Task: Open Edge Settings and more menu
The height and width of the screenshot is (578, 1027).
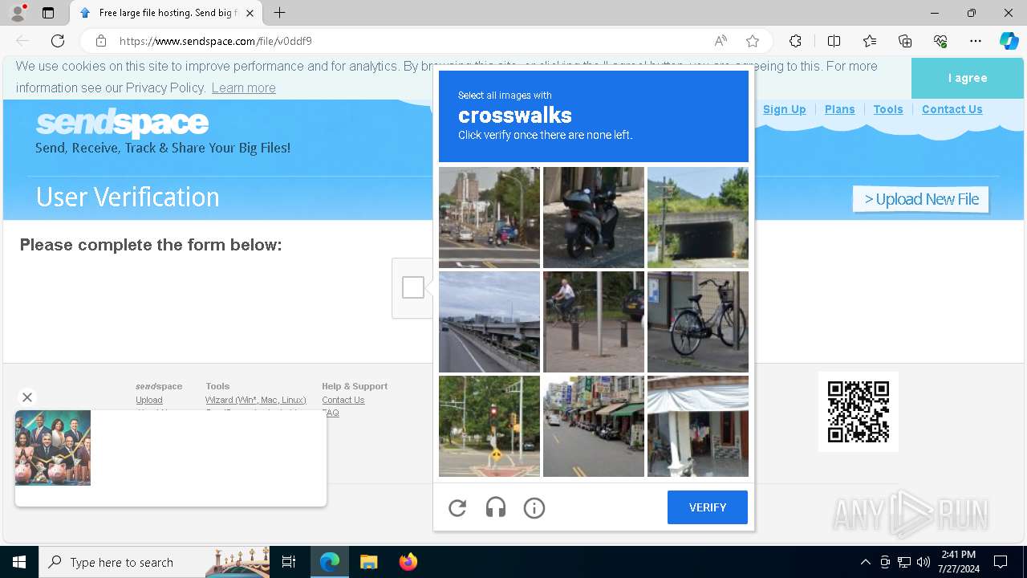Action: [x=976, y=41]
